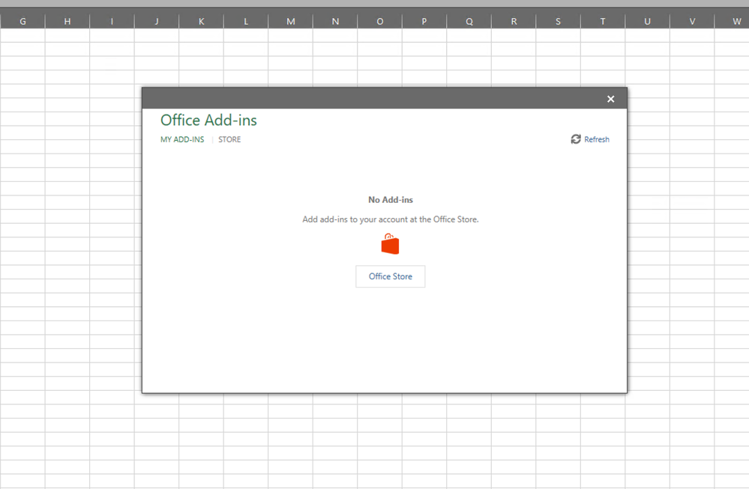Close the Office Add-ins dialog
749x489 pixels.
coord(610,99)
